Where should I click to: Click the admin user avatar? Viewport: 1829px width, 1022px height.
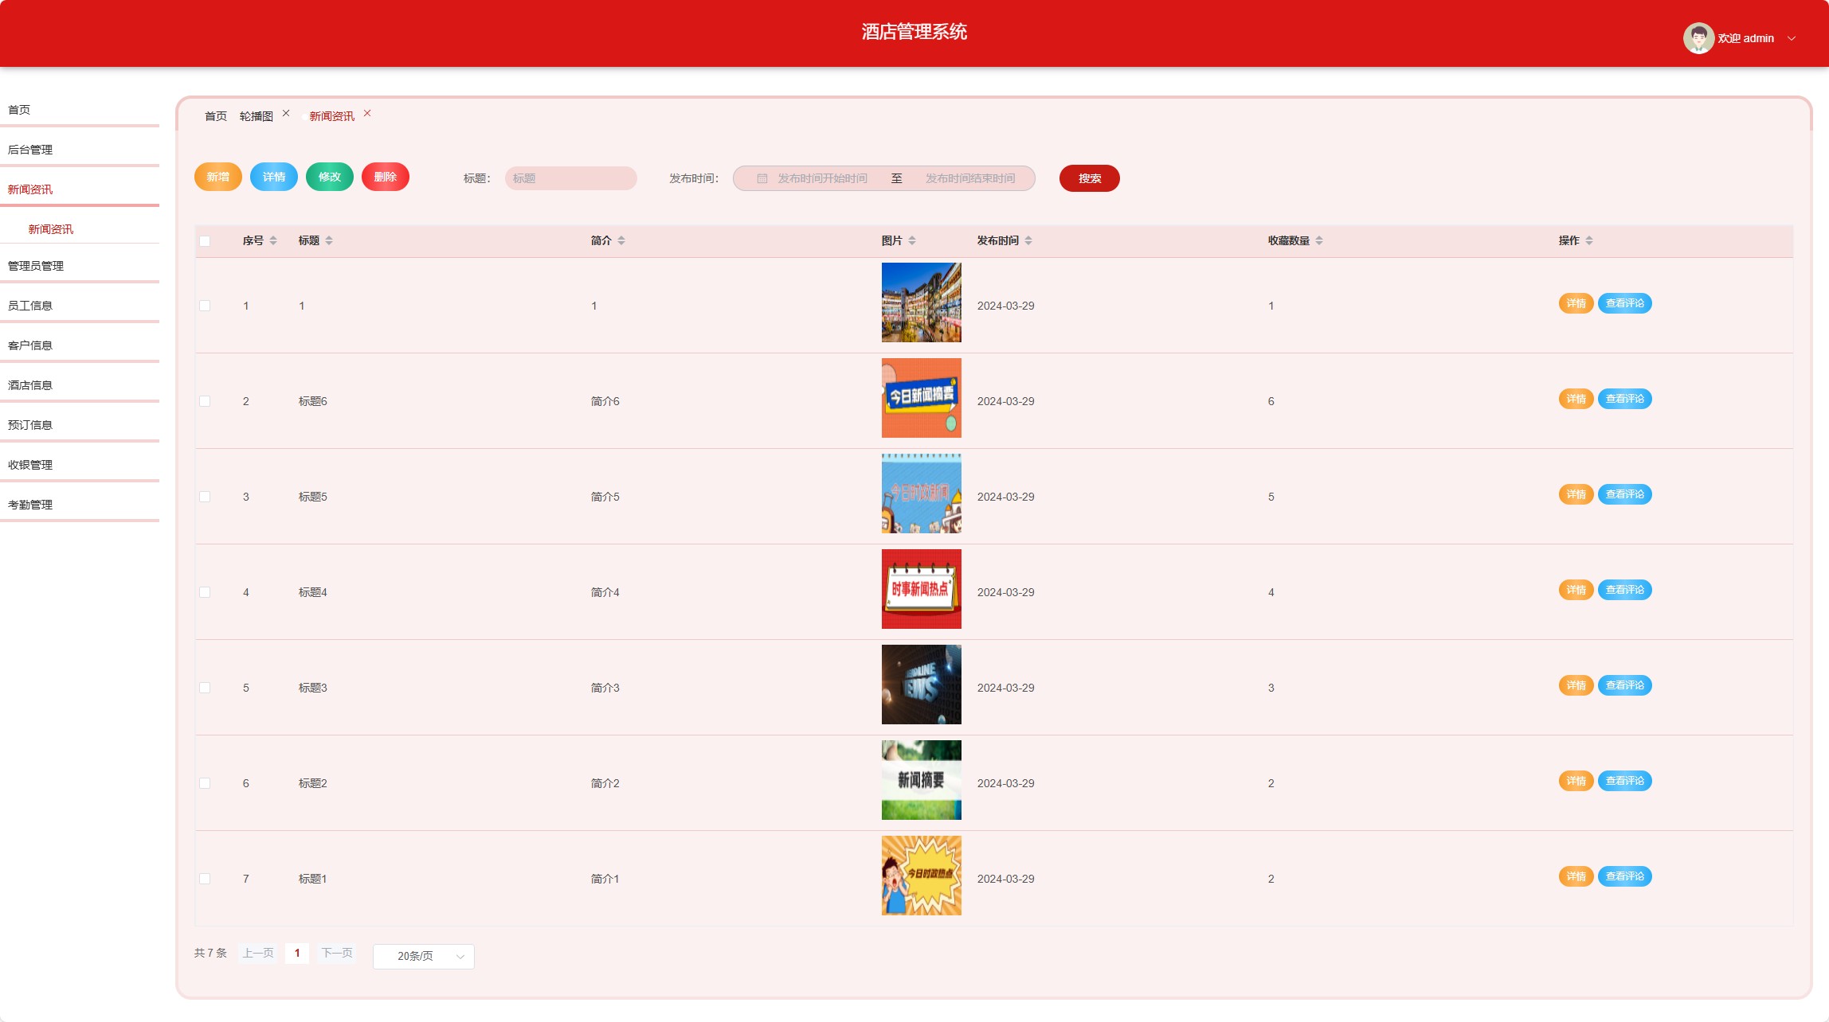(1698, 38)
